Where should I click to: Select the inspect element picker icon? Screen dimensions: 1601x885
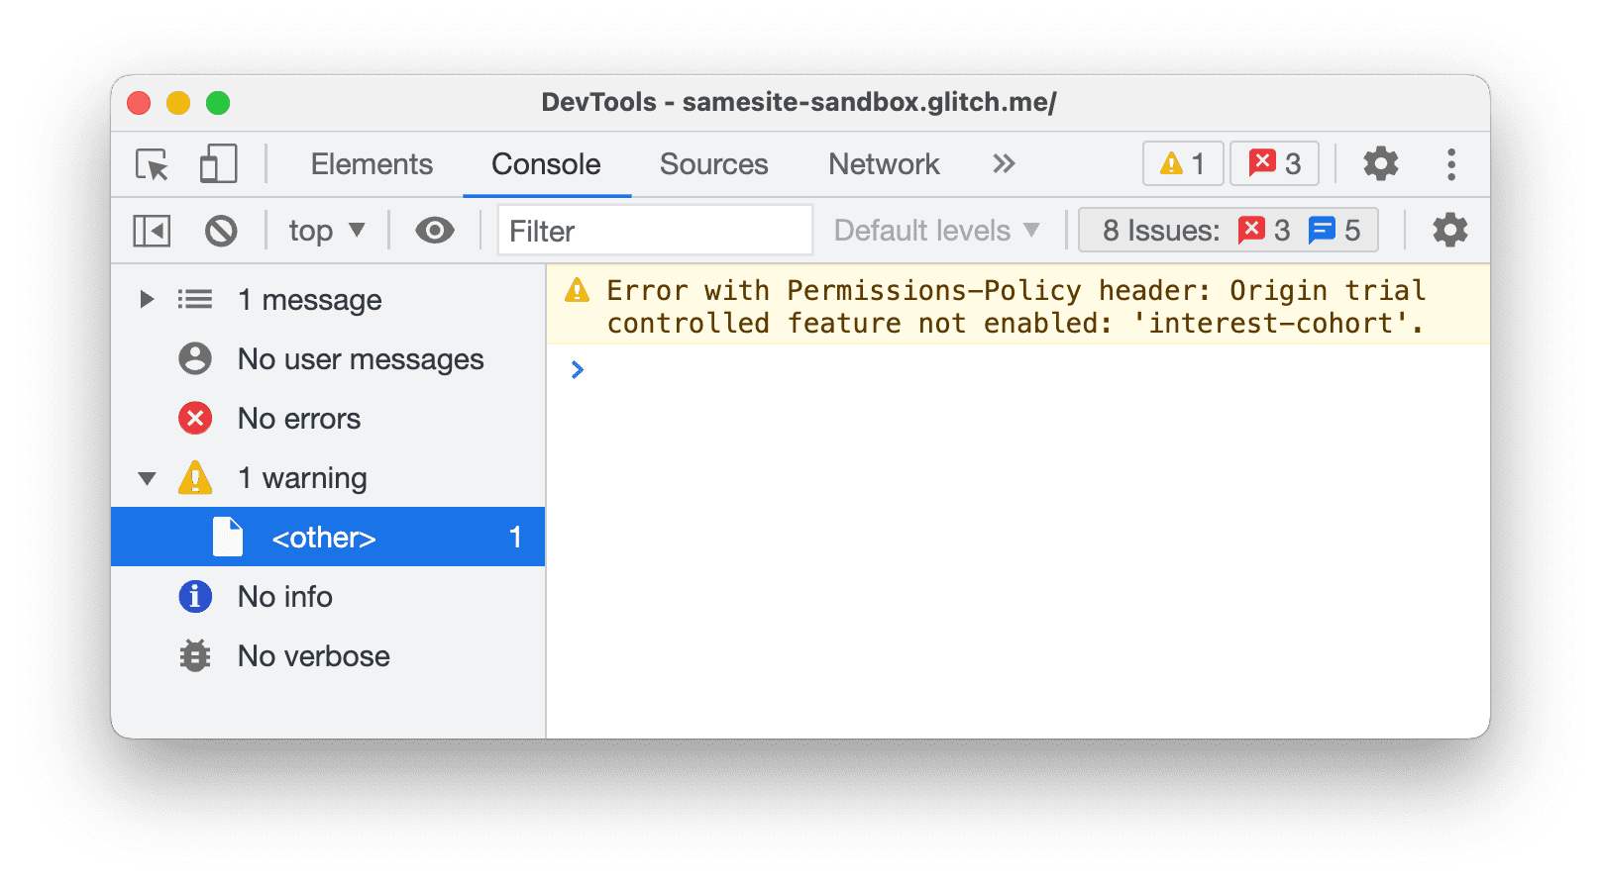pos(153,164)
